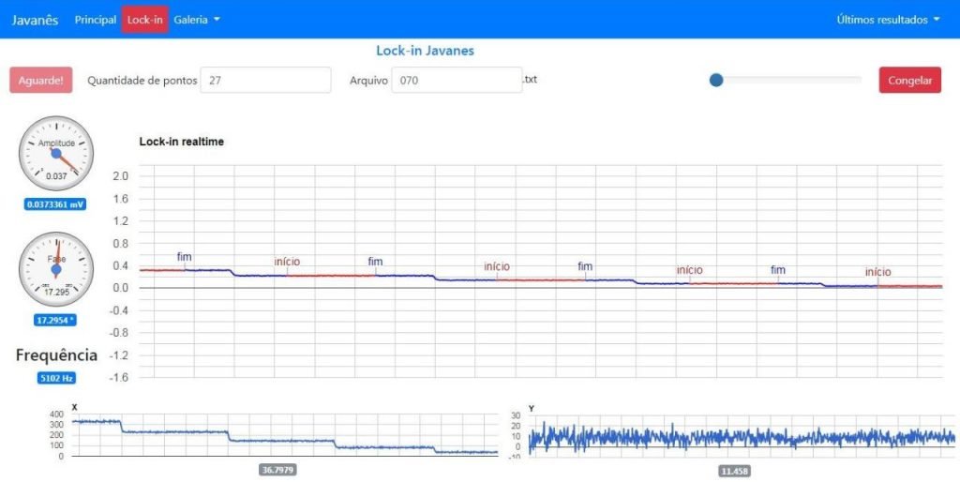This screenshot has width=960, height=482.
Task: Click the 17.2954 phase value badge
Action: pos(56,320)
